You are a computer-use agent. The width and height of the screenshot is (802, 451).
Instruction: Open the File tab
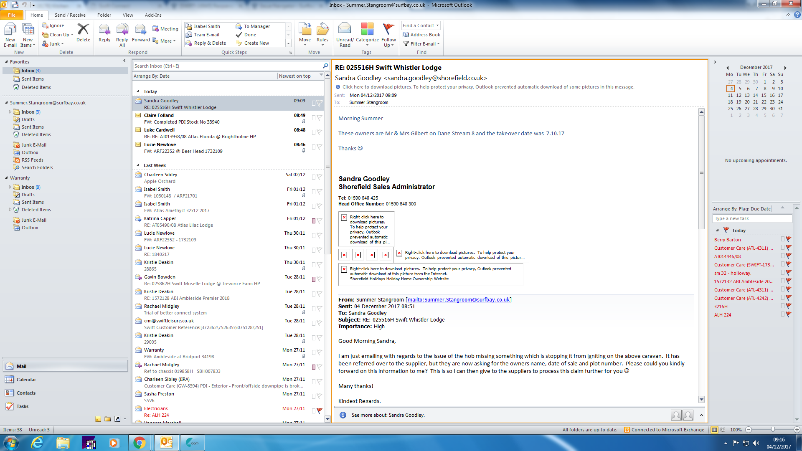tap(12, 15)
